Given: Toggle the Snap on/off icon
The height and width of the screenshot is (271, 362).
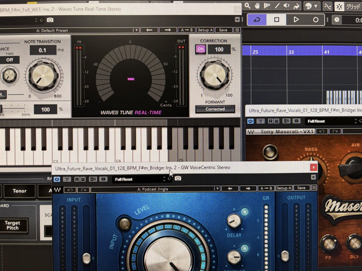Looking at the screenshot, I should coord(340,6).
